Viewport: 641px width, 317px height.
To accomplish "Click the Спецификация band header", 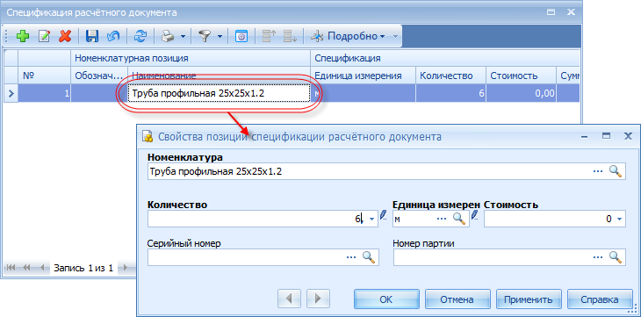I will tap(445, 58).
